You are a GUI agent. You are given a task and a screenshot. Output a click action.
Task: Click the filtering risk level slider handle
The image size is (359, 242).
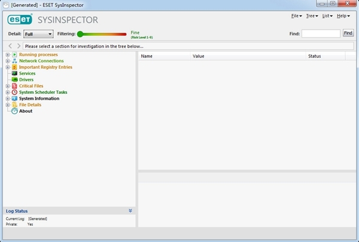pyautogui.click(x=80, y=34)
